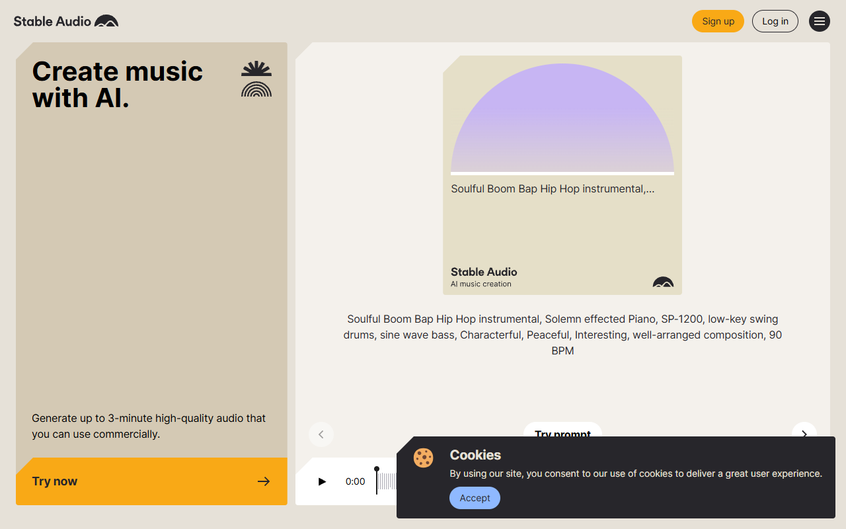Click the Stable Audio logo in header

(x=66, y=21)
